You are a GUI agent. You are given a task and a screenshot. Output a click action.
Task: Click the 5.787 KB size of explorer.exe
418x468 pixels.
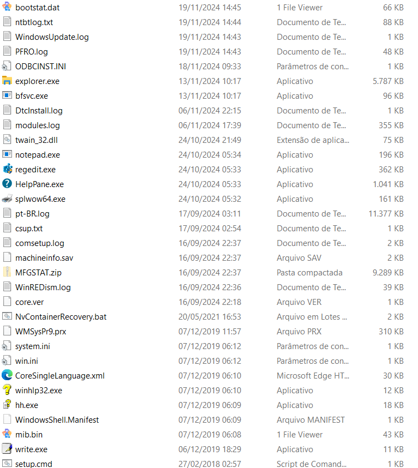pyautogui.click(x=388, y=81)
